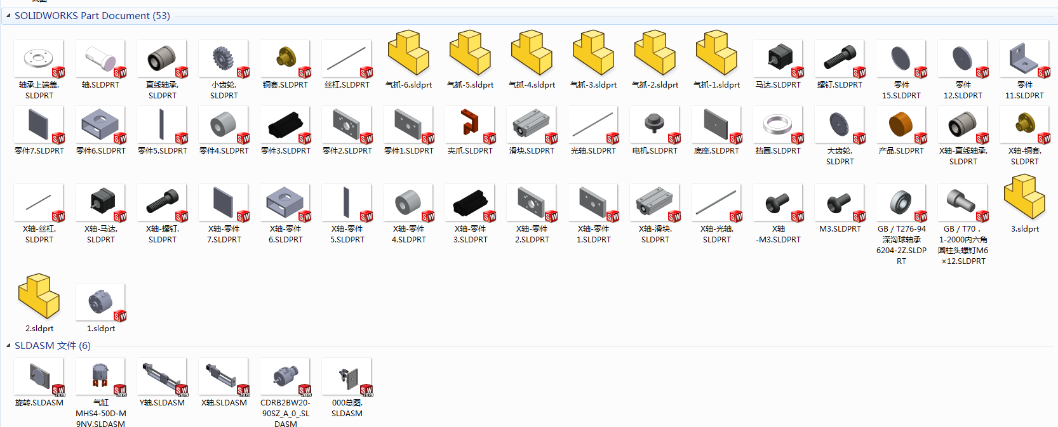Select the 气抓-6.sldprt yellow icon

(409, 53)
